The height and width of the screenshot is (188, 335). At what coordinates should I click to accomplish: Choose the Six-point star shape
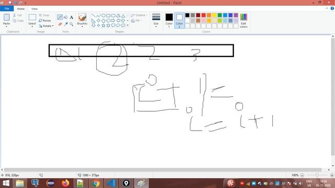108,26
